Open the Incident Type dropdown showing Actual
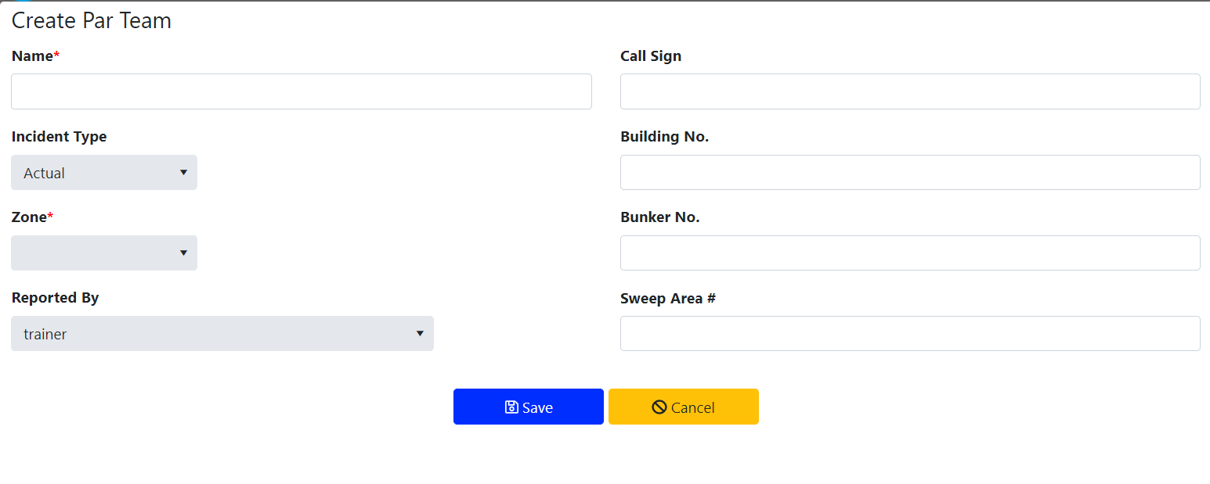This screenshot has height=484, width=1210. [x=104, y=172]
